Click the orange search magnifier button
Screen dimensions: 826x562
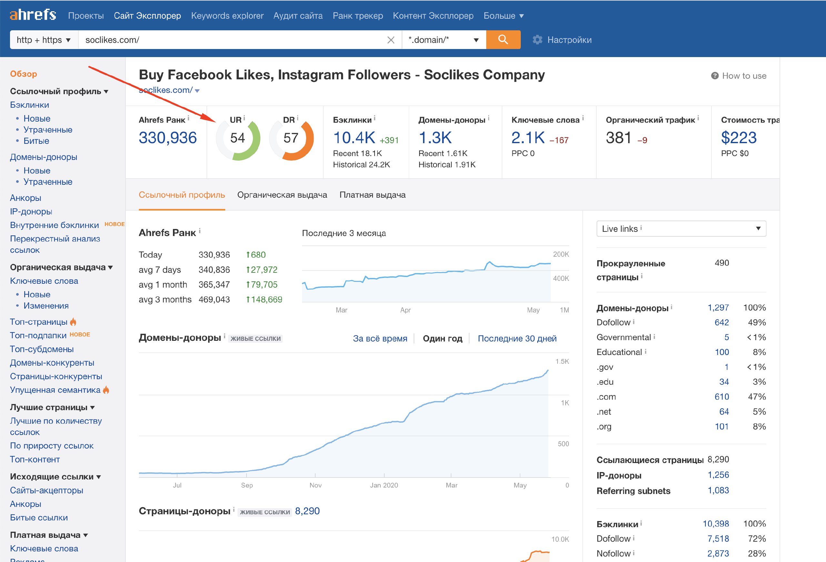503,39
